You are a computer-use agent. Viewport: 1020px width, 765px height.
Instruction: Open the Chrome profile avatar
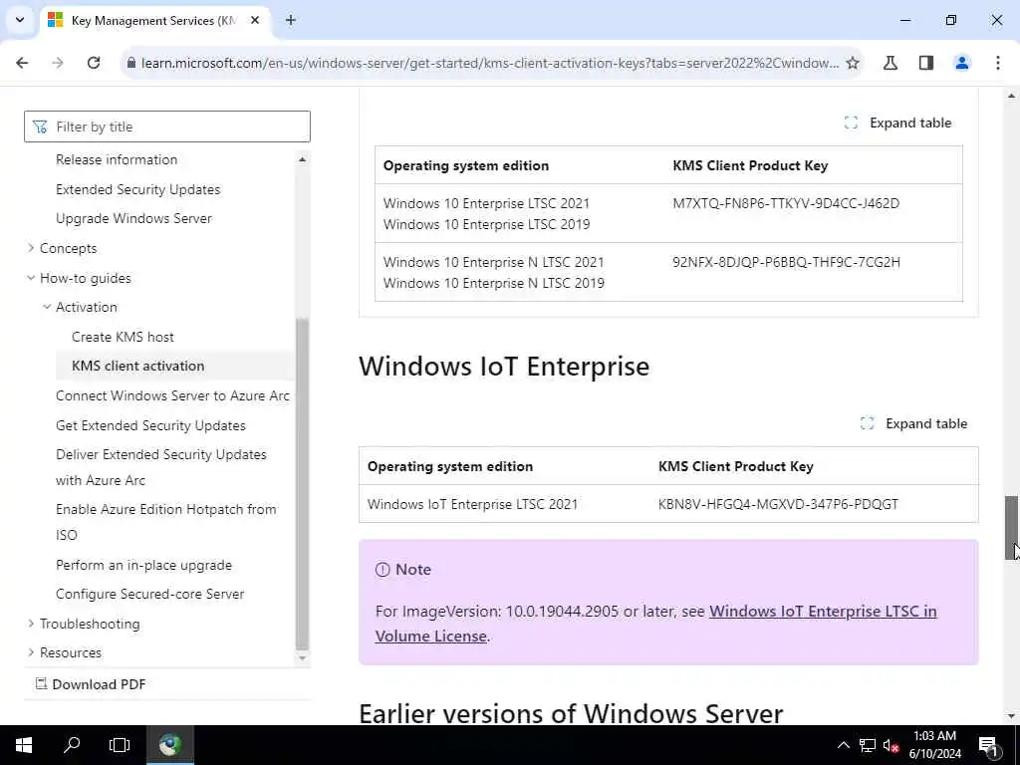tap(962, 63)
